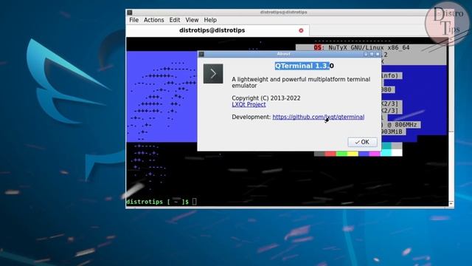The image size is (472, 266).
Task: Click the distrotips shell prompt line
Action: coord(162,202)
